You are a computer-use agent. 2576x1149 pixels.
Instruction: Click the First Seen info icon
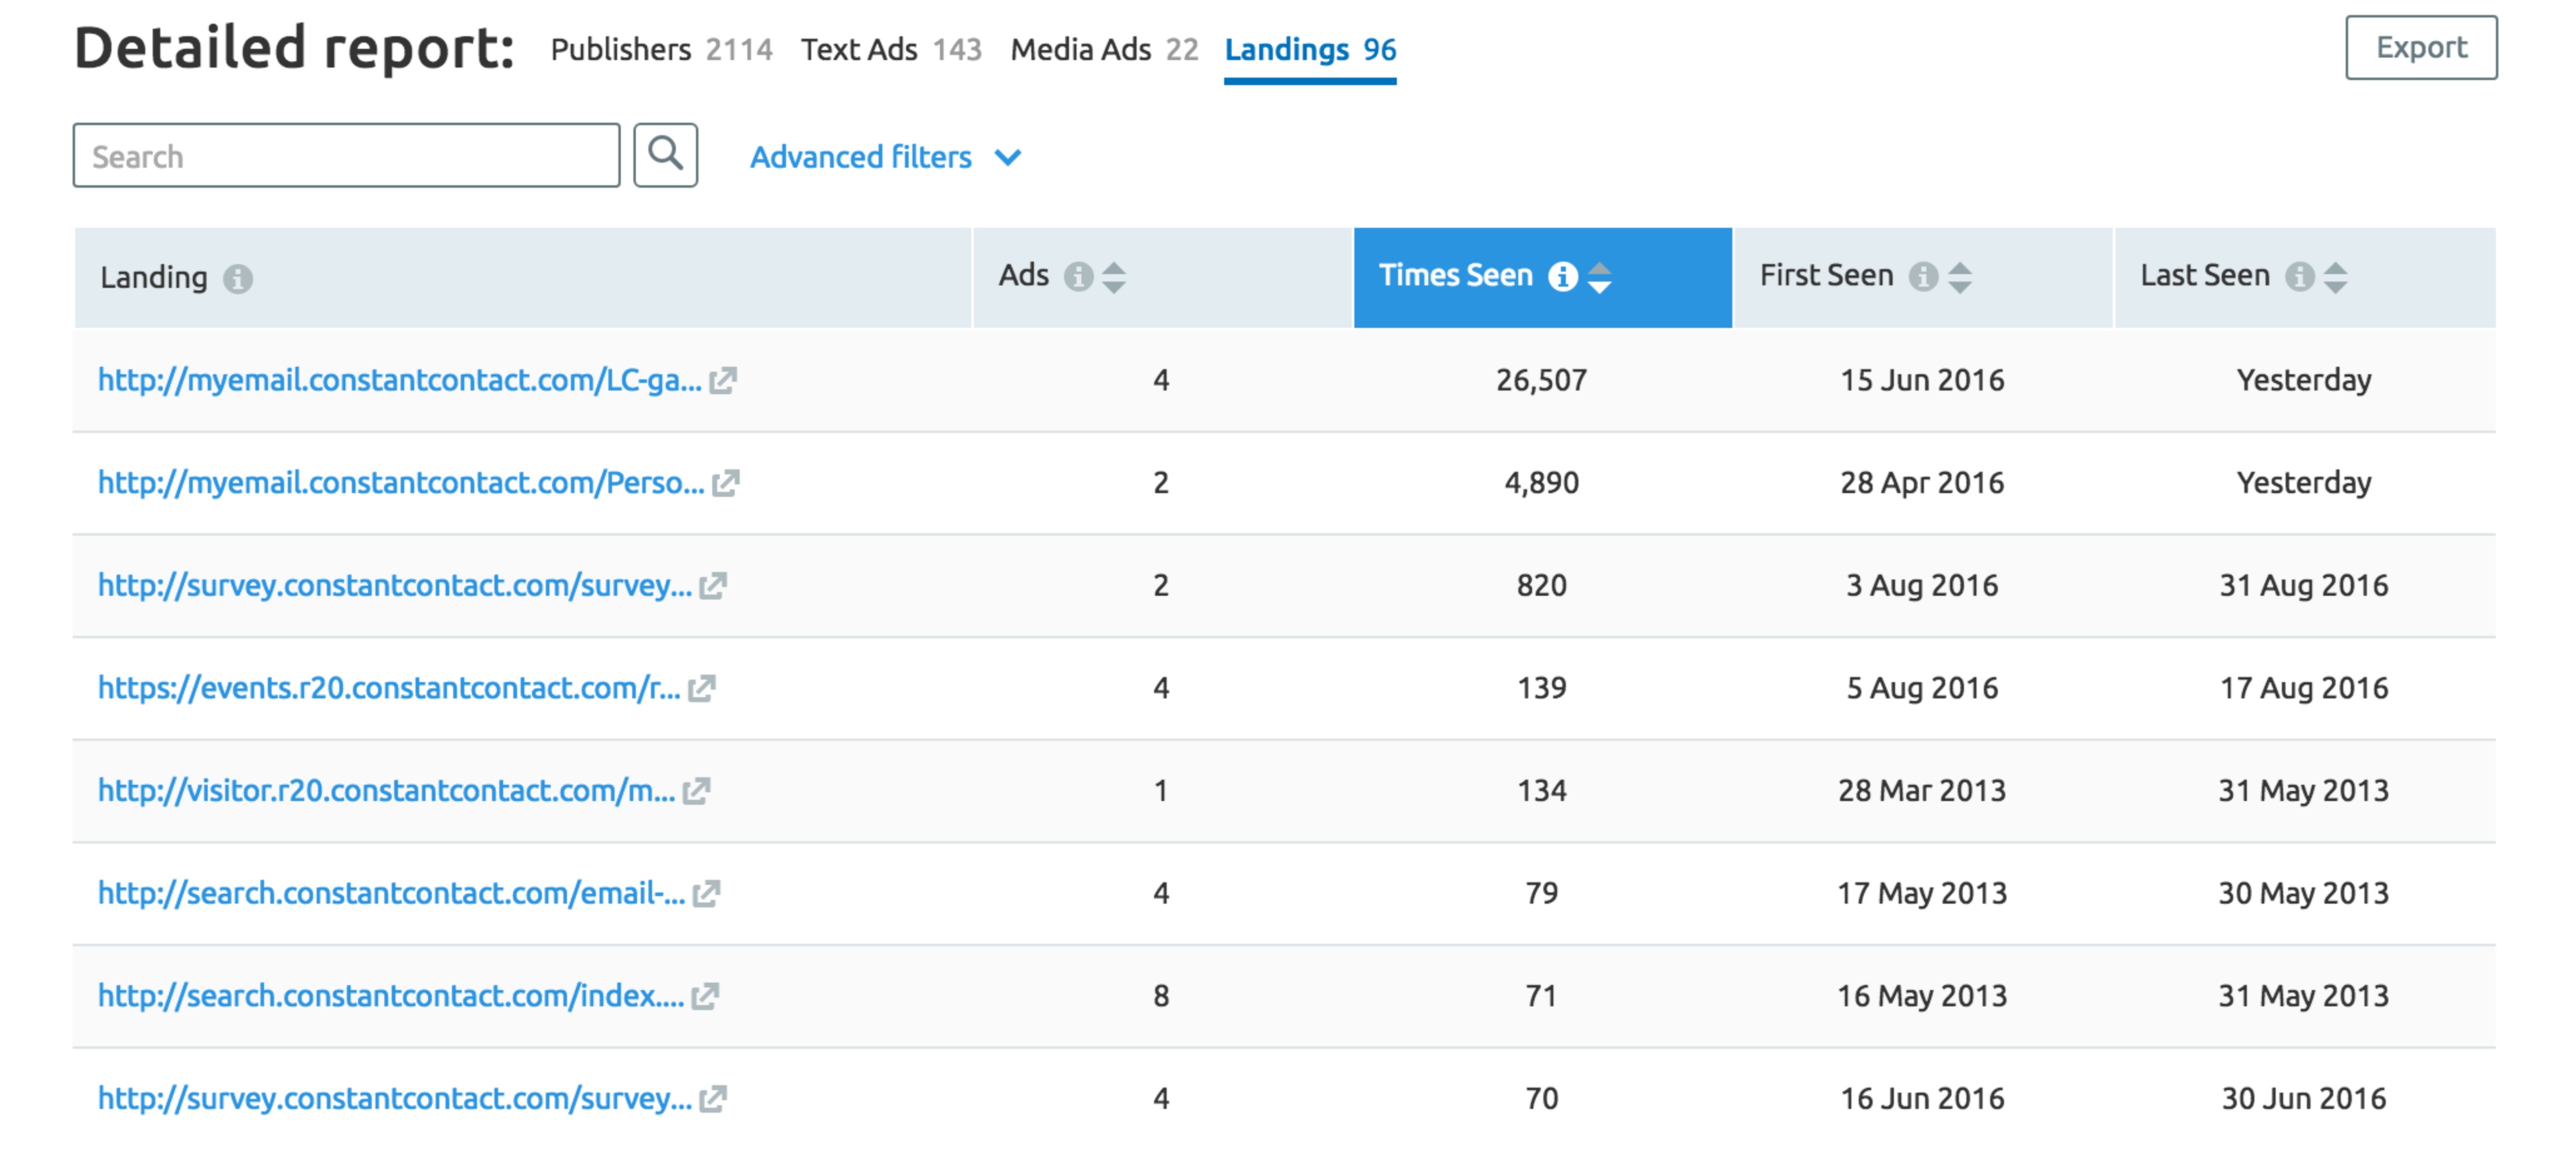(x=1923, y=276)
